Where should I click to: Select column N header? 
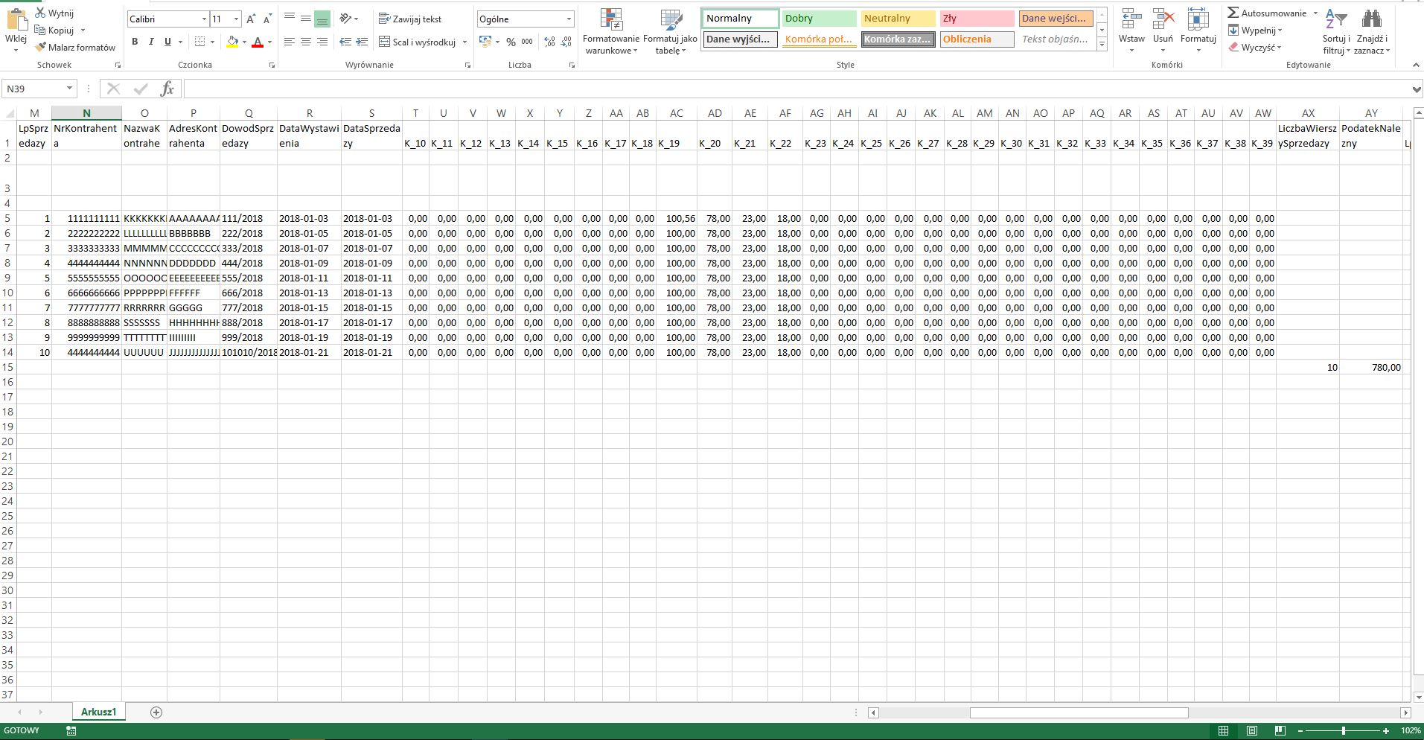[x=86, y=113]
